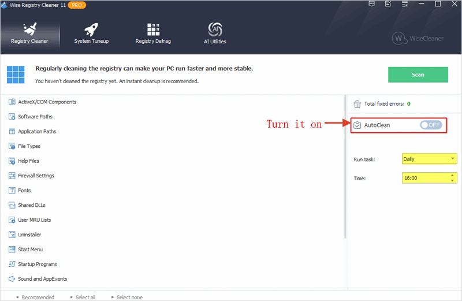This screenshot has width=462, height=301.
Task: Select the Help Files label
Action: (28, 161)
